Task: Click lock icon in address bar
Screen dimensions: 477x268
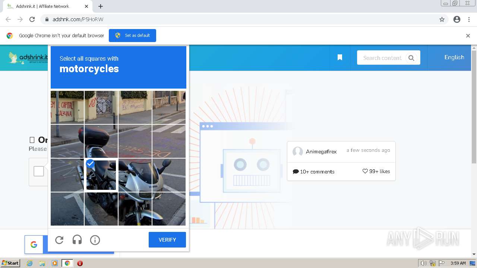Action: click(47, 19)
